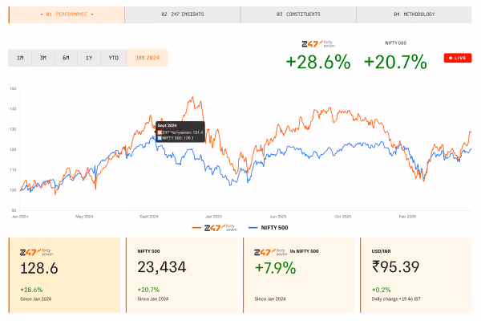Select the 6M time range
Image resolution: width=481 pixels, height=321 pixels.
[66, 58]
